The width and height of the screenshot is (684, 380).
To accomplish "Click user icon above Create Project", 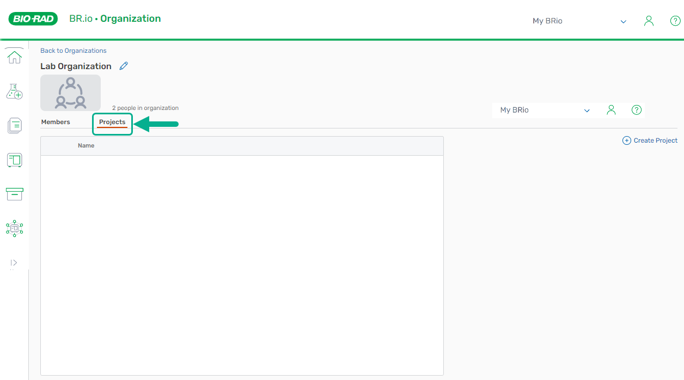I will click(611, 110).
